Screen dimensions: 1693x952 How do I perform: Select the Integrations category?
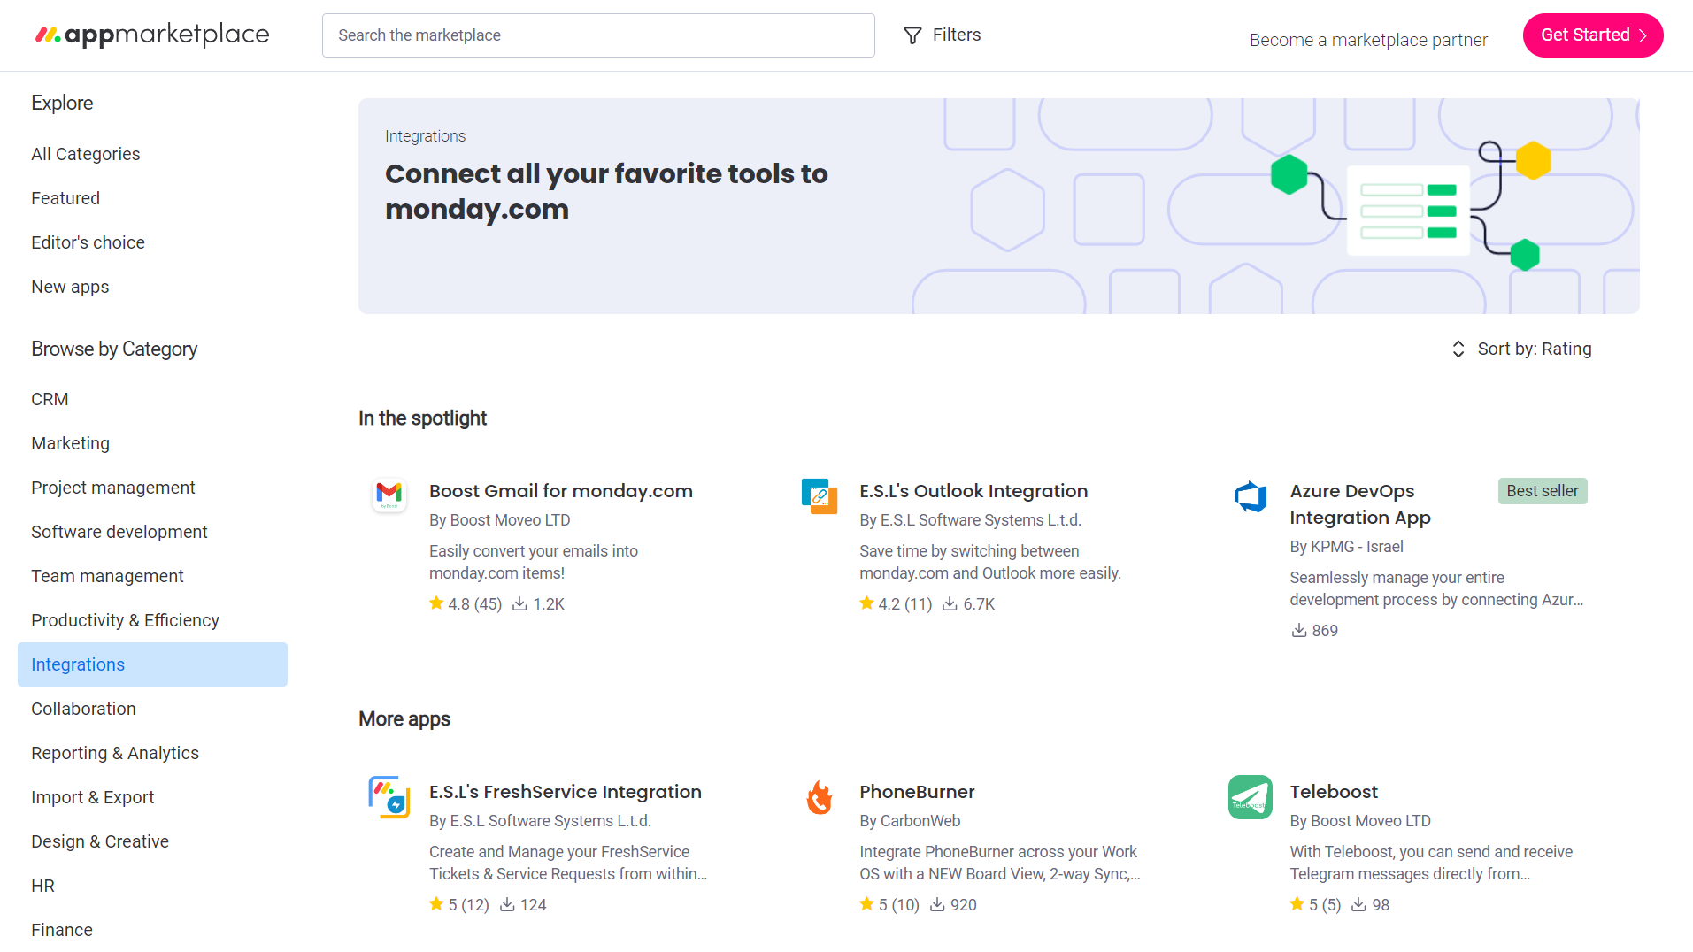[x=78, y=664]
